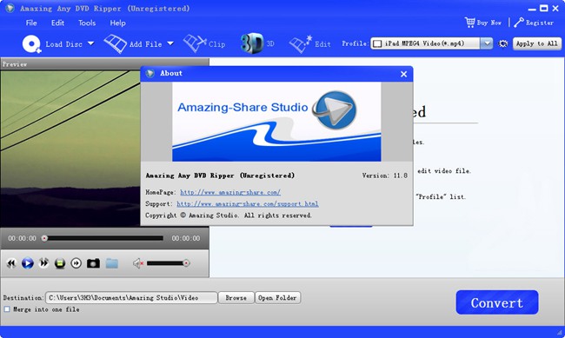Click the Open Folder button
This screenshot has width=565, height=338.
click(277, 298)
